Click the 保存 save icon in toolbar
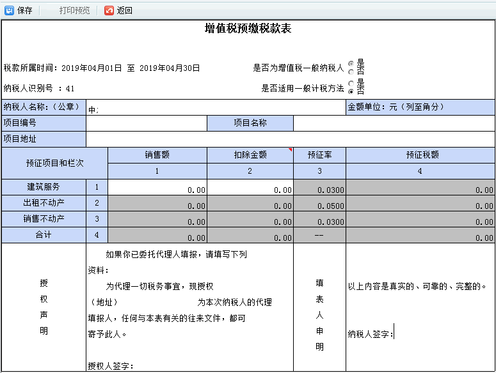 pos(10,10)
